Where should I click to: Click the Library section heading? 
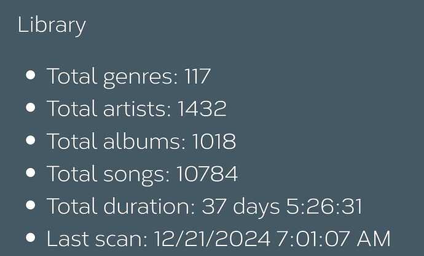coord(52,25)
